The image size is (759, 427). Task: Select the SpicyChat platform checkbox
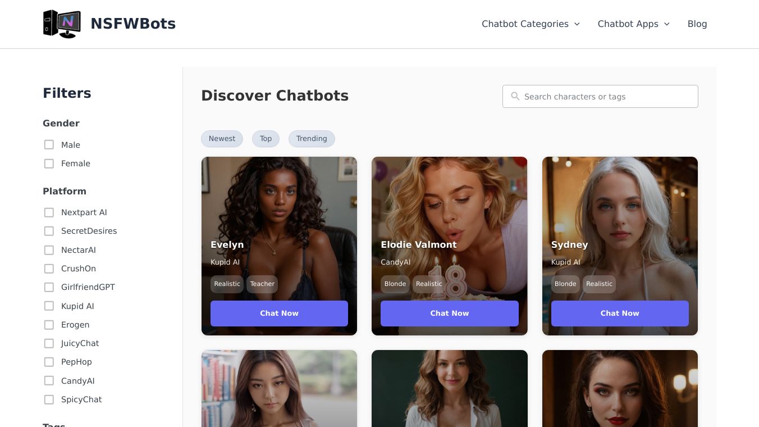49,399
